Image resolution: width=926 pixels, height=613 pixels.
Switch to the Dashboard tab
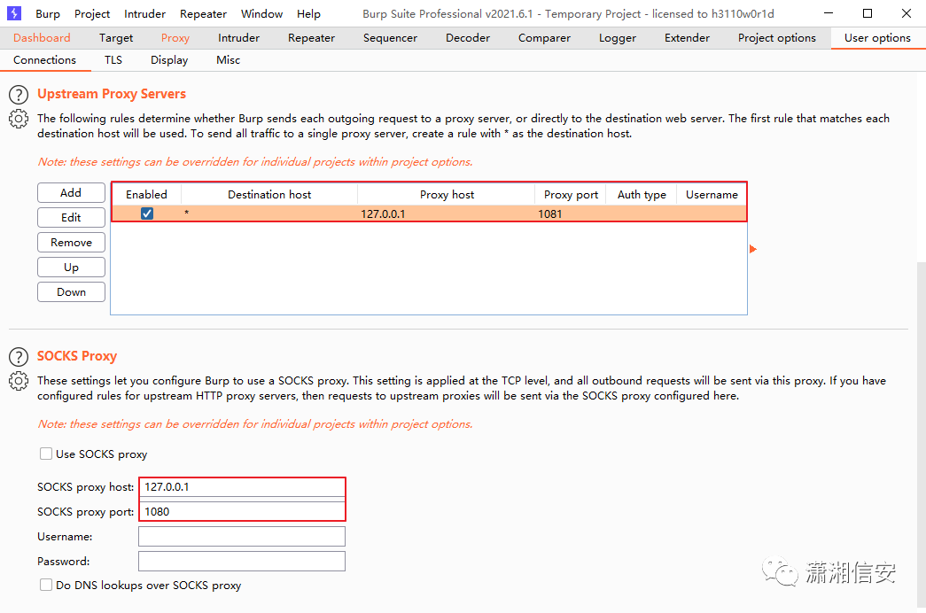coord(42,38)
